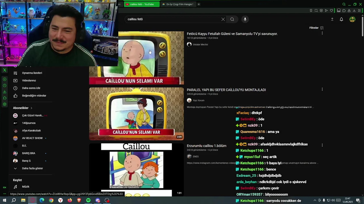Open the 2:09 Caillou TV thumbnail
Image resolution: width=364 pixels, height=204 pixels.
[136, 114]
